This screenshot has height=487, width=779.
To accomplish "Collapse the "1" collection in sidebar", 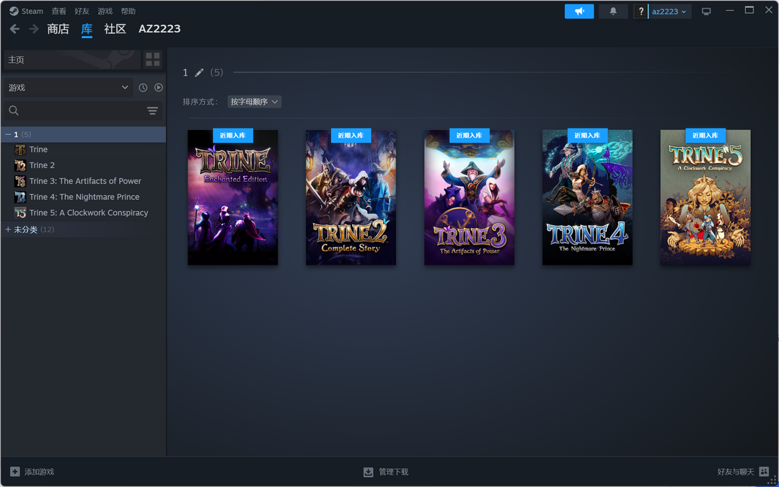I will coord(8,134).
